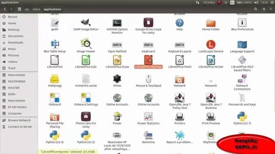Select the Input Method icon
The height and width of the screenshot is (154, 275).
click(x=117, y=45)
